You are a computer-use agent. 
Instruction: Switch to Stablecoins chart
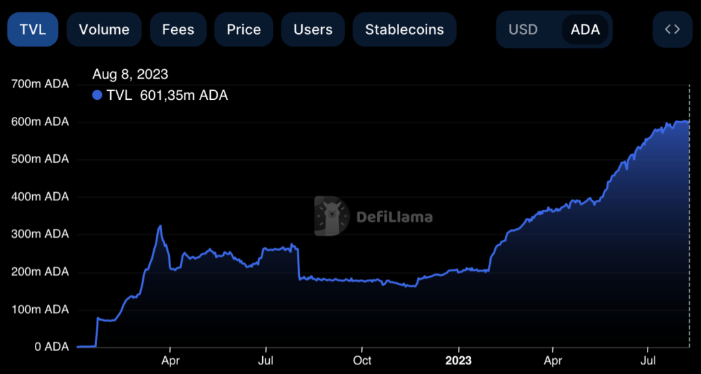point(405,29)
